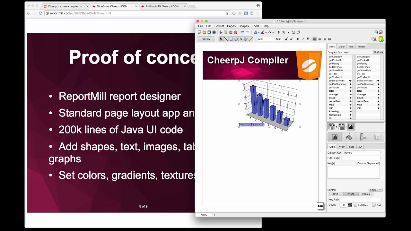Open the graph shape inspector
411x231 pixels.
click(335, 137)
